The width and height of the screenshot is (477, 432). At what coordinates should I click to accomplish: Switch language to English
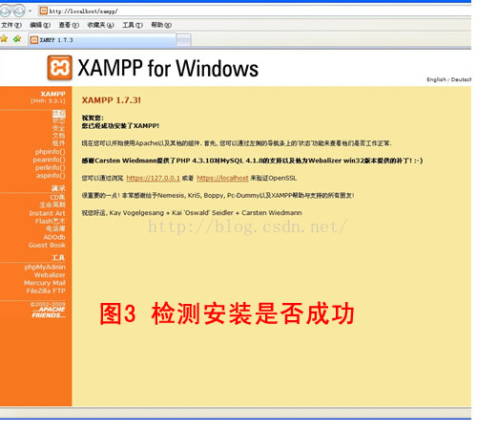(436, 79)
